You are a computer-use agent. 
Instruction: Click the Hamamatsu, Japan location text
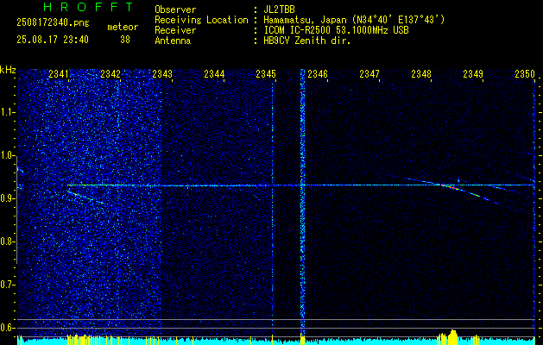tap(354, 20)
